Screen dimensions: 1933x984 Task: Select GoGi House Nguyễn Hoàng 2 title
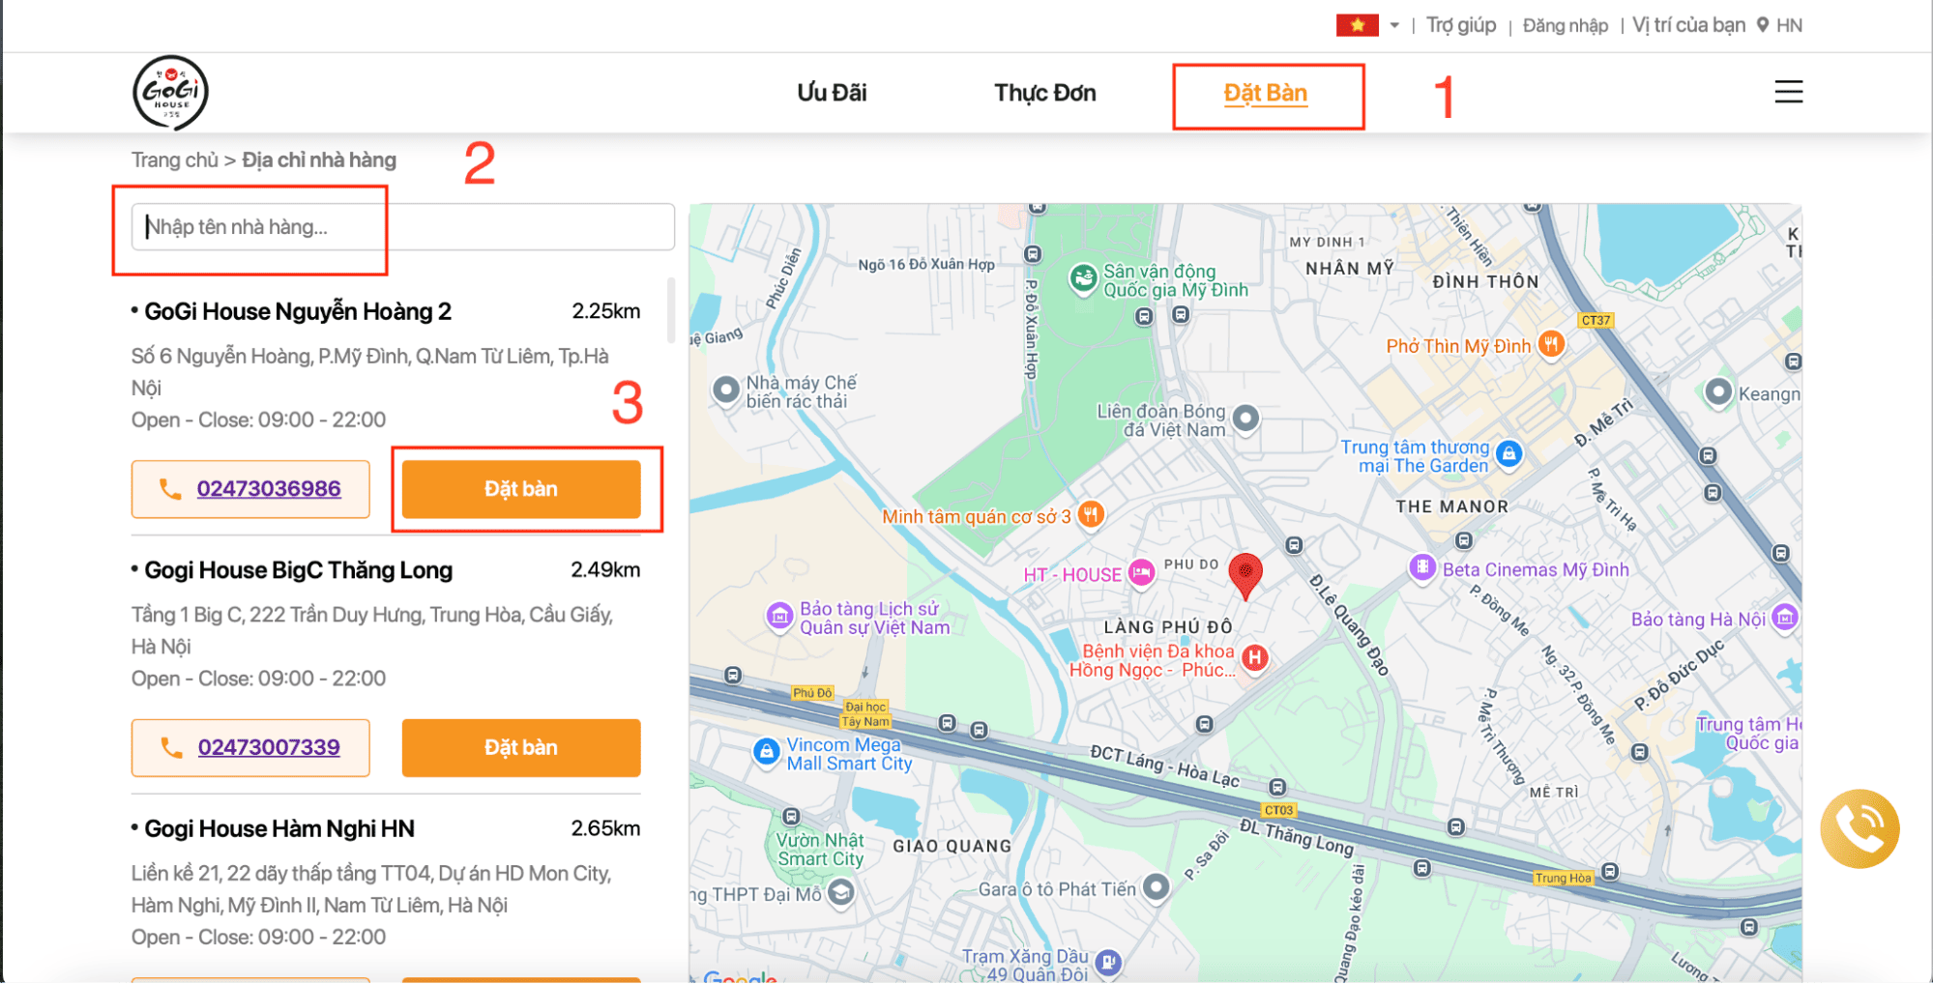298,311
